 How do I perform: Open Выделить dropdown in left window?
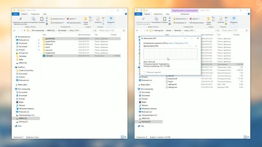[111, 21]
